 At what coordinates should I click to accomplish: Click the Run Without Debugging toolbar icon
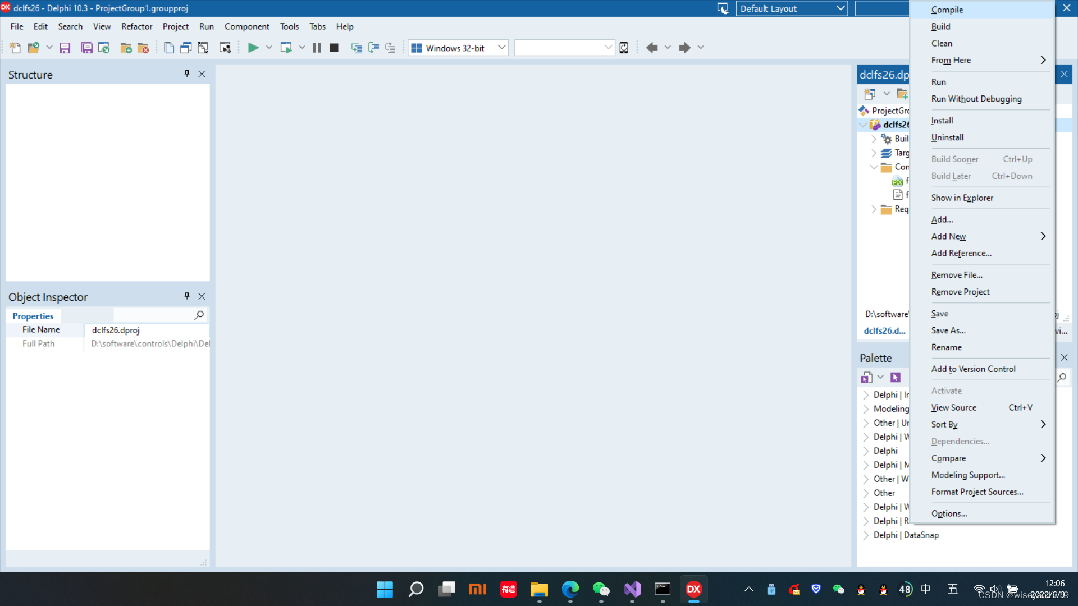click(286, 48)
